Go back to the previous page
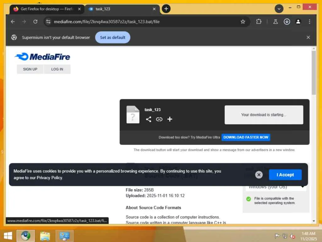322x242 pixels. (13, 22)
